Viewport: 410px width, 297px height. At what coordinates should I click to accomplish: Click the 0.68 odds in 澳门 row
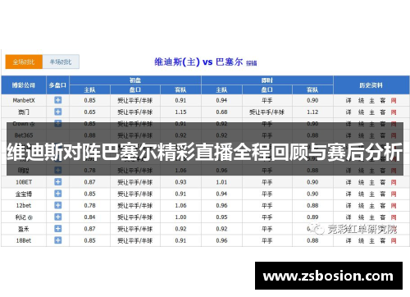[221, 112]
